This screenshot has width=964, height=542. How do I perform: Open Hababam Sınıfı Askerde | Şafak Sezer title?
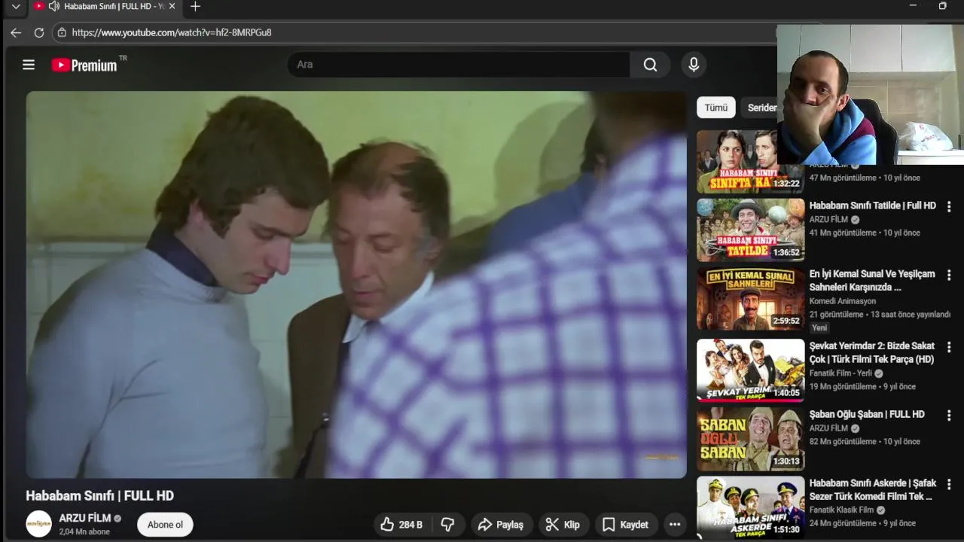[x=873, y=490]
